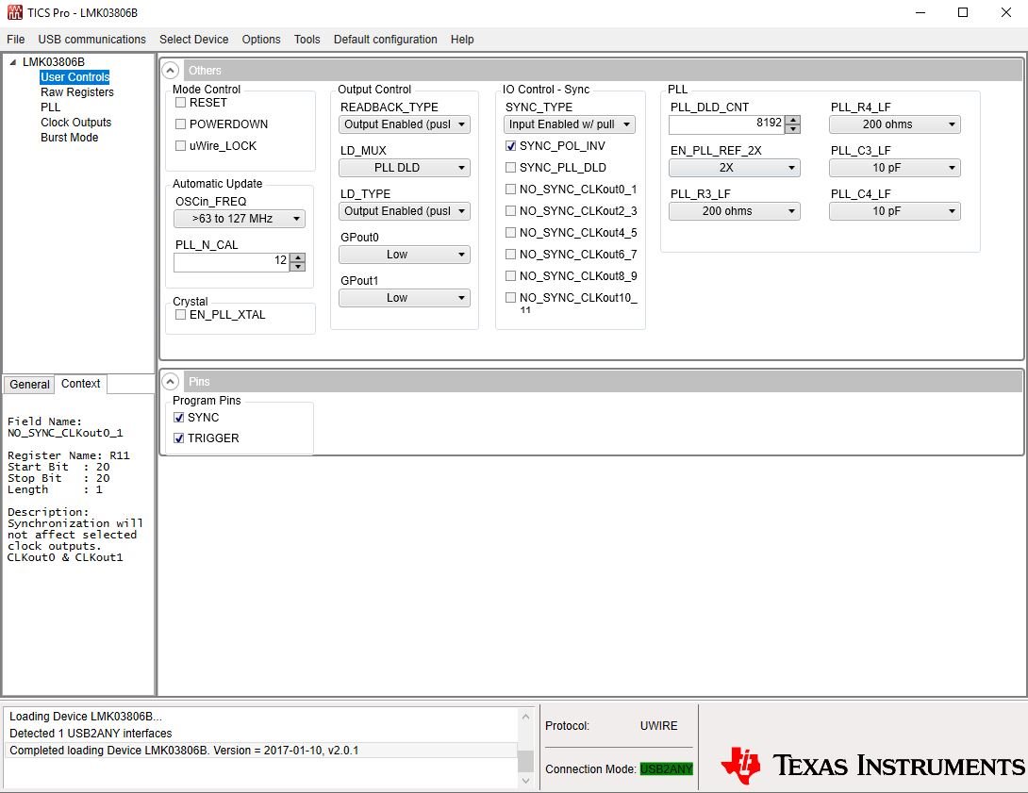Decrement PLL_N_CAL with down arrow
Viewport: 1028px width, 793px height.
point(298,266)
